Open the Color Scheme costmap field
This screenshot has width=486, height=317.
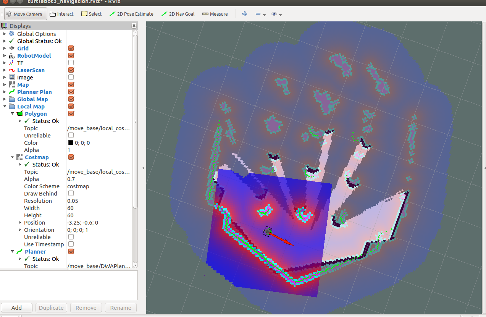coord(99,186)
